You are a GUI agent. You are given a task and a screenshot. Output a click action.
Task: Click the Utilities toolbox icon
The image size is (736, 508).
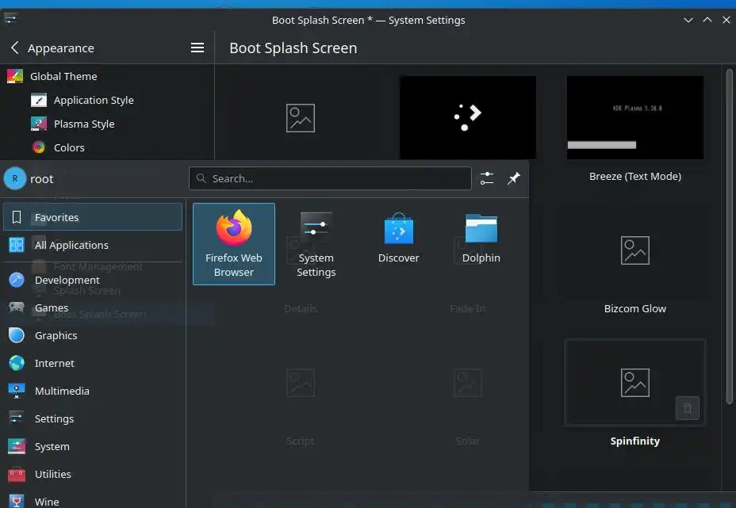17,474
